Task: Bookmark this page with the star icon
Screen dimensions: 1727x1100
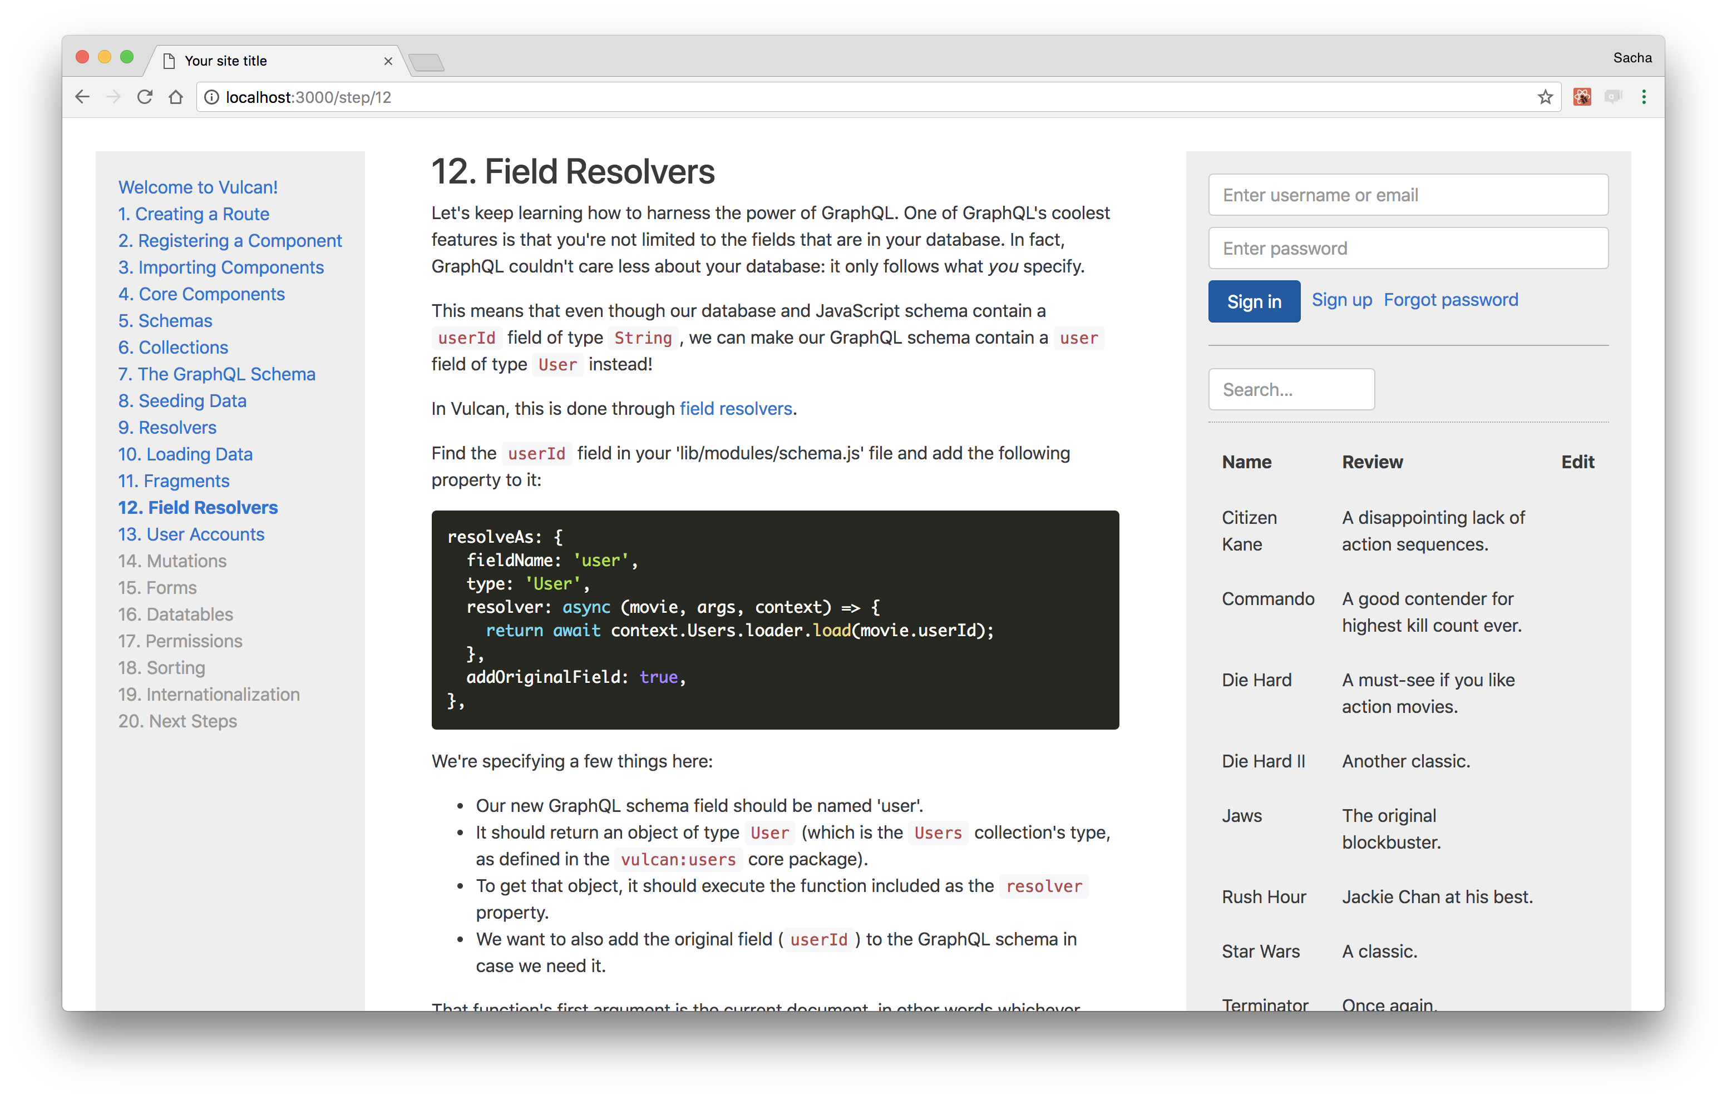Action: (x=1545, y=97)
